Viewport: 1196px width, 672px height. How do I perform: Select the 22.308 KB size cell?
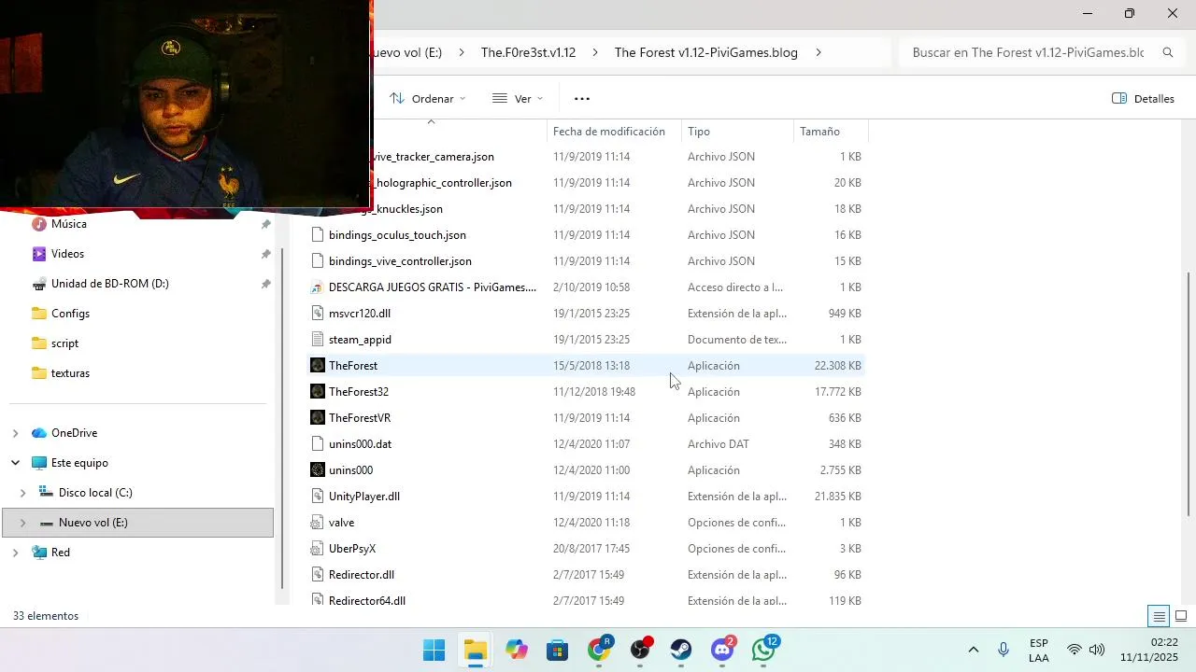coord(837,366)
